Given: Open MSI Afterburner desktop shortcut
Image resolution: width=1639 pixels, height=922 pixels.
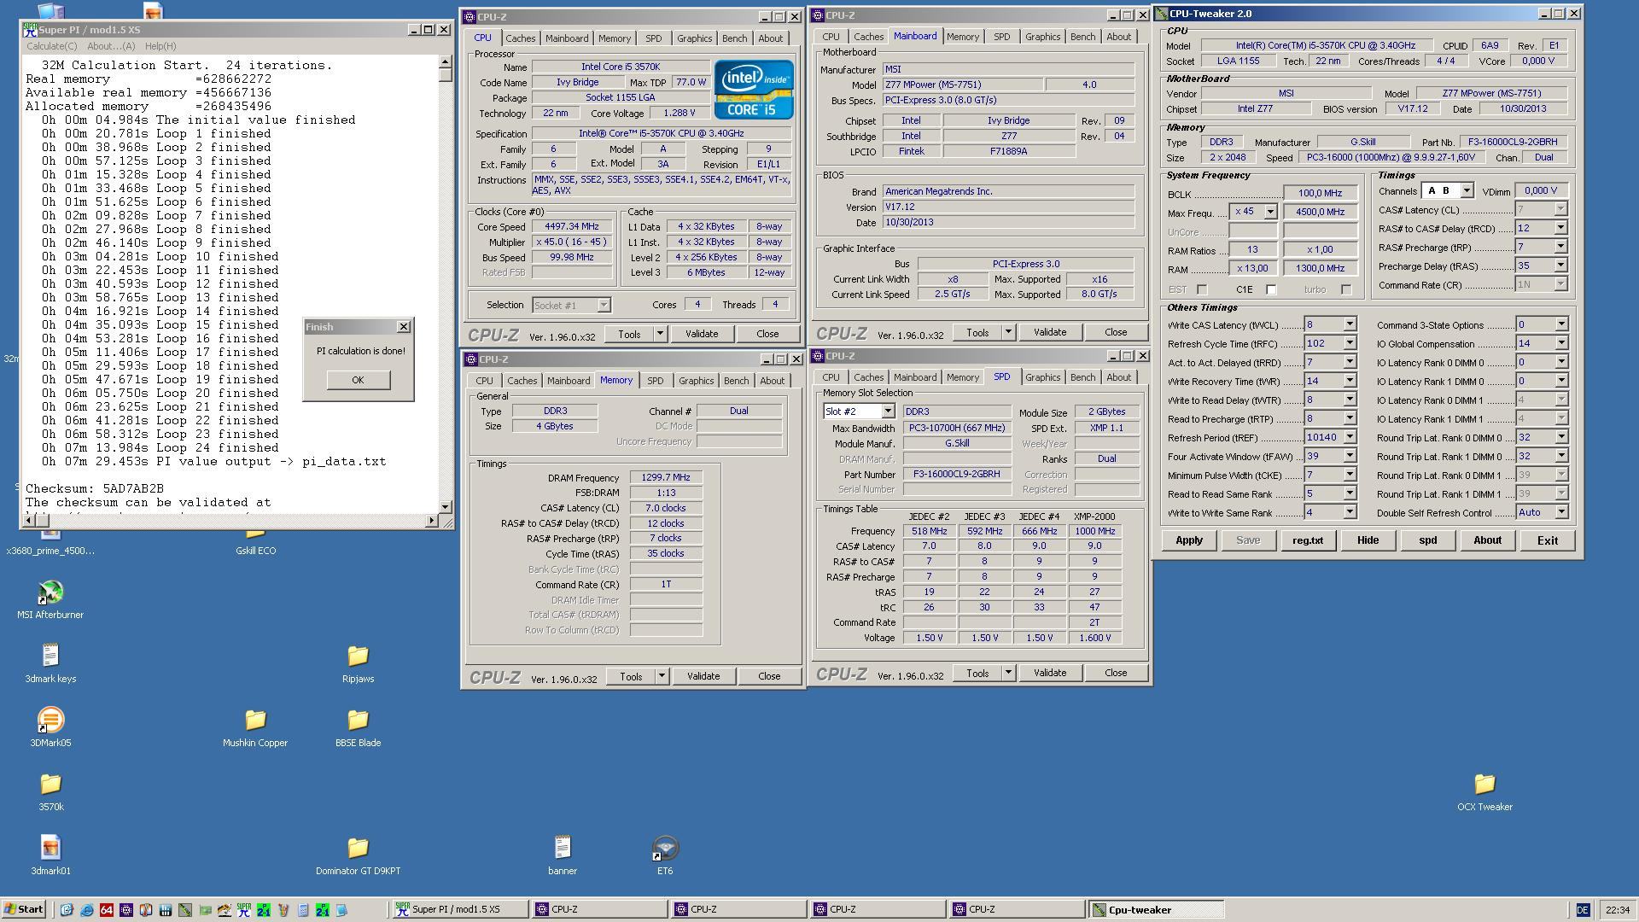Looking at the screenshot, I should [x=50, y=592].
